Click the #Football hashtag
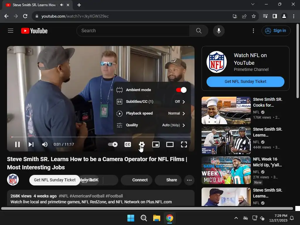The image size is (300, 225). [114, 196]
